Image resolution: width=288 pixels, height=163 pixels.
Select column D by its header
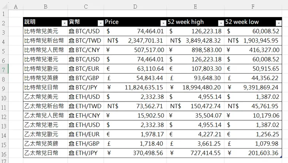135,7
